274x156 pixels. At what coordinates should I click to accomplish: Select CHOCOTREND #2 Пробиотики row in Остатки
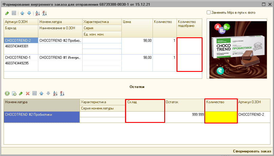point(42,117)
